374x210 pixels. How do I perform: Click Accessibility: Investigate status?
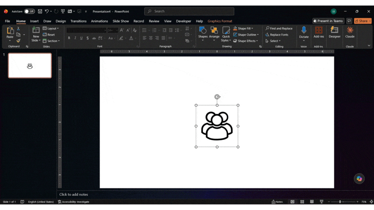(x=73, y=202)
